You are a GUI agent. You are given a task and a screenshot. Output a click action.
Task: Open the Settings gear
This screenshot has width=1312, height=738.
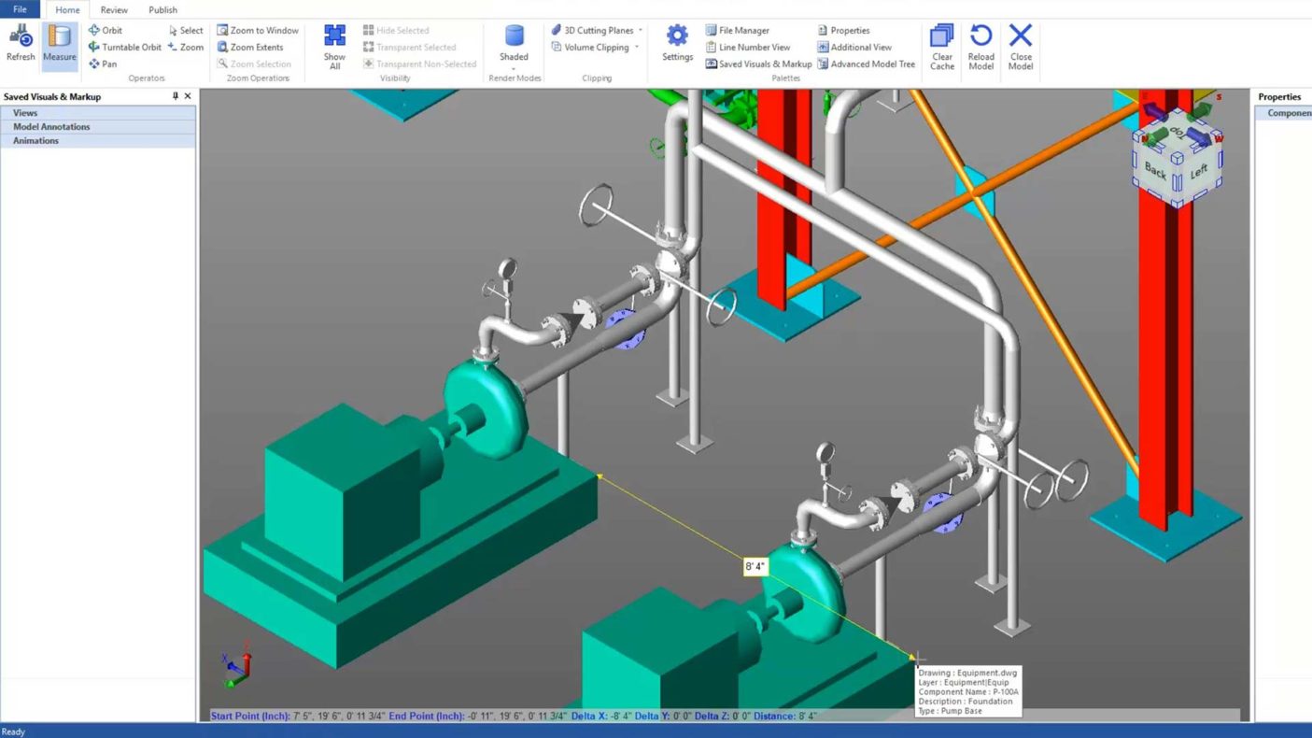(x=677, y=43)
